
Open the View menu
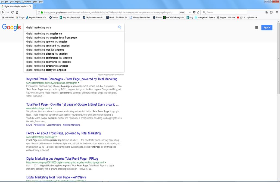pos(12,2)
